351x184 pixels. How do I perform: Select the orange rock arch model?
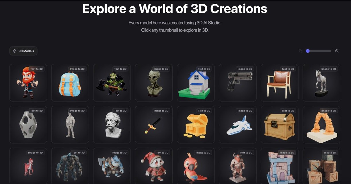(321, 125)
